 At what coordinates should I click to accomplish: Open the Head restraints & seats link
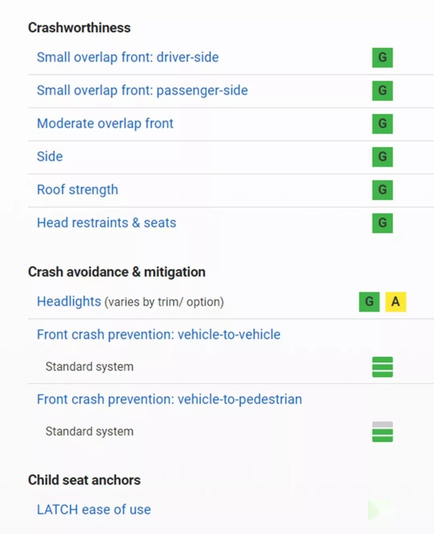pyautogui.click(x=106, y=223)
